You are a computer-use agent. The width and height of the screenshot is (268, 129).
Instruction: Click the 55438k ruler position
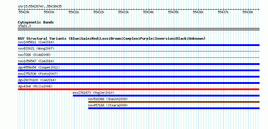point(248,12)
